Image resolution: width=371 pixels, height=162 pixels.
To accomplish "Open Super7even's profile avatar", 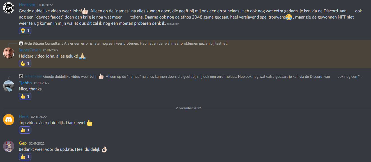I will point(9,53).
